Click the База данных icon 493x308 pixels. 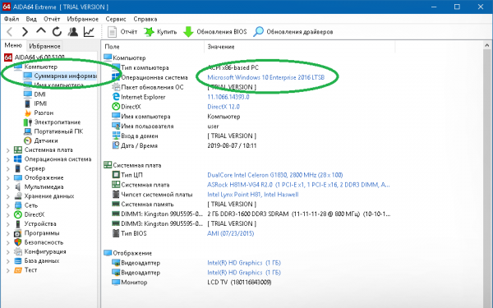[x=18, y=261]
